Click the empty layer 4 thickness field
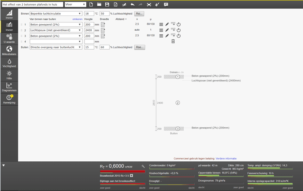This screenshot has height=191, width=303. coord(89,42)
